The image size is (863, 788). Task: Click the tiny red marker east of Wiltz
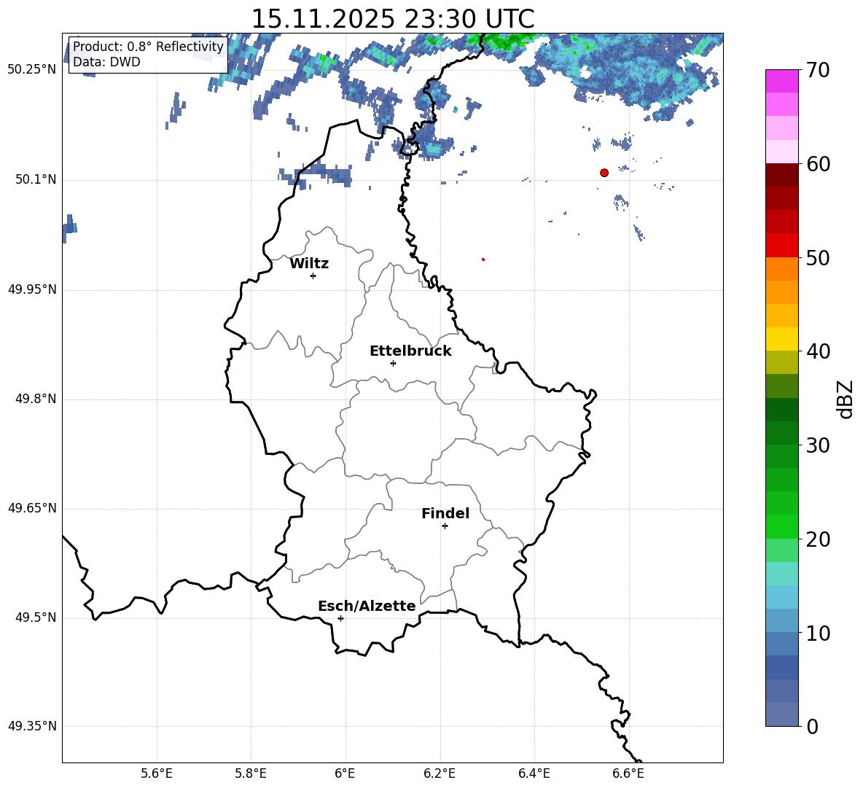coord(483,260)
